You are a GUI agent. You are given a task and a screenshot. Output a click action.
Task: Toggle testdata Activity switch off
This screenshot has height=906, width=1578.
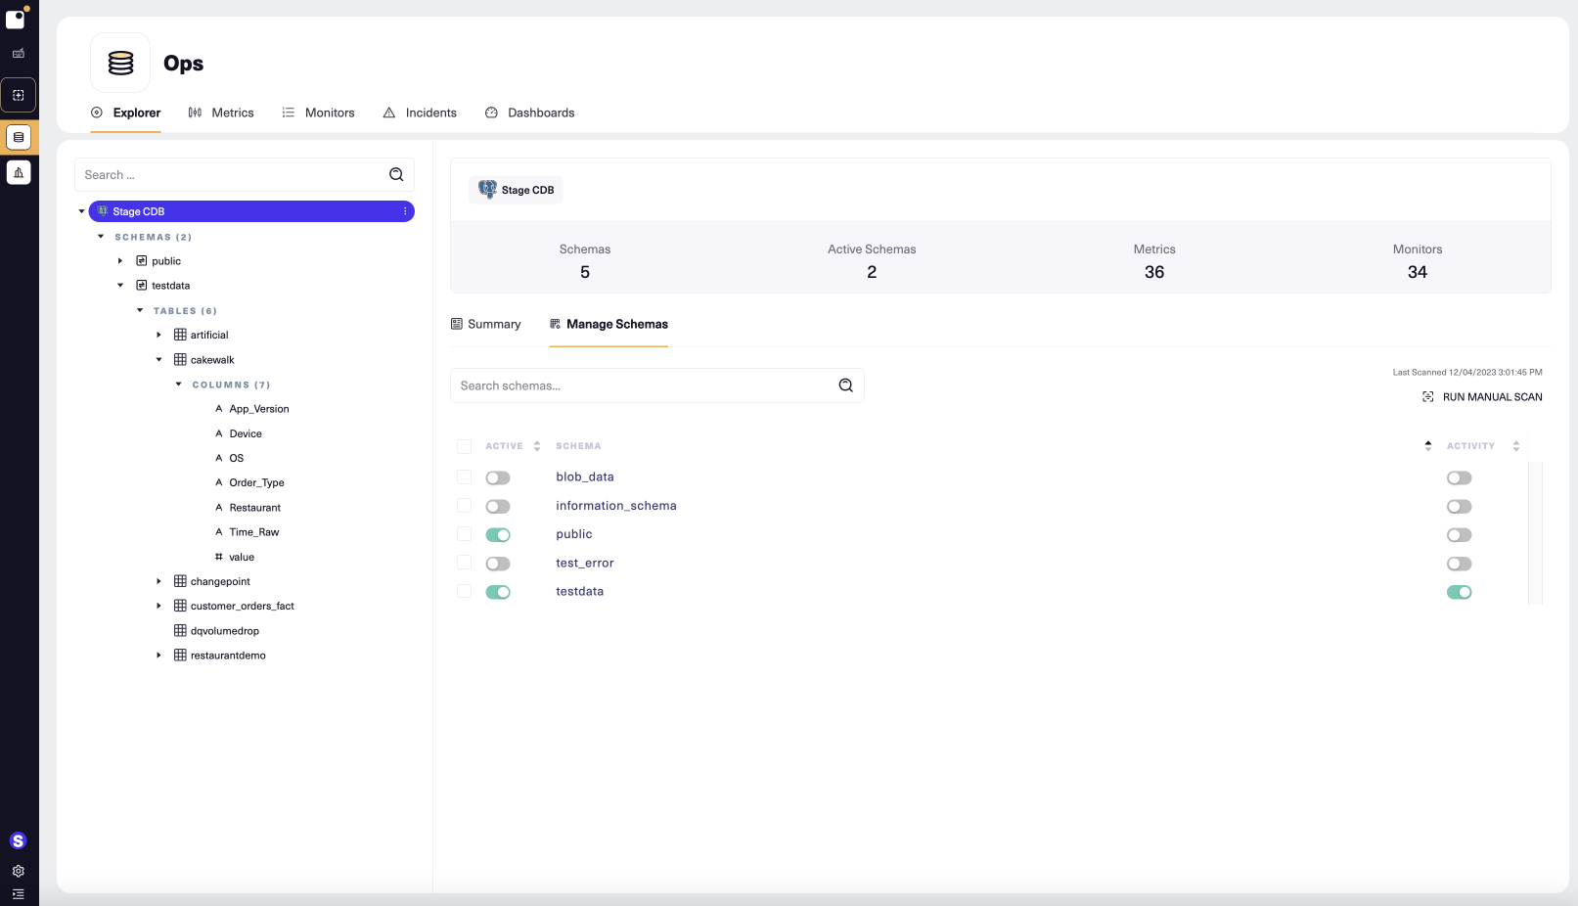pyautogui.click(x=1459, y=592)
